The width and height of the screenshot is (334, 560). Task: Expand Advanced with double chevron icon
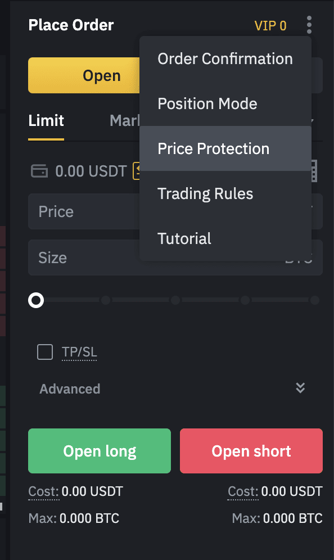coord(300,388)
